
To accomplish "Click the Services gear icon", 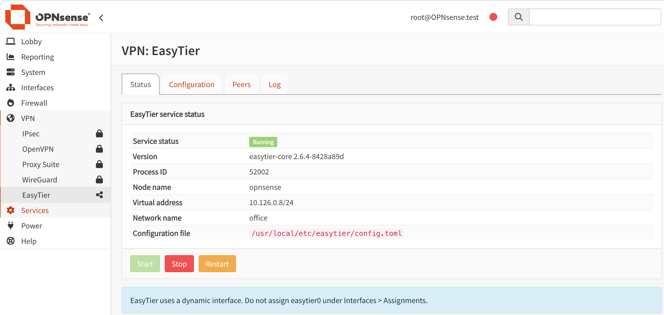I will [x=11, y=210].
